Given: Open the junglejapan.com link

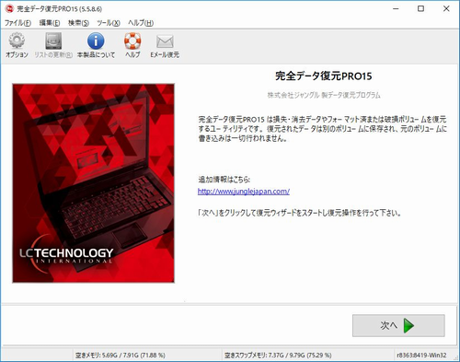Looking at the screenshot, I should [244, 192].
